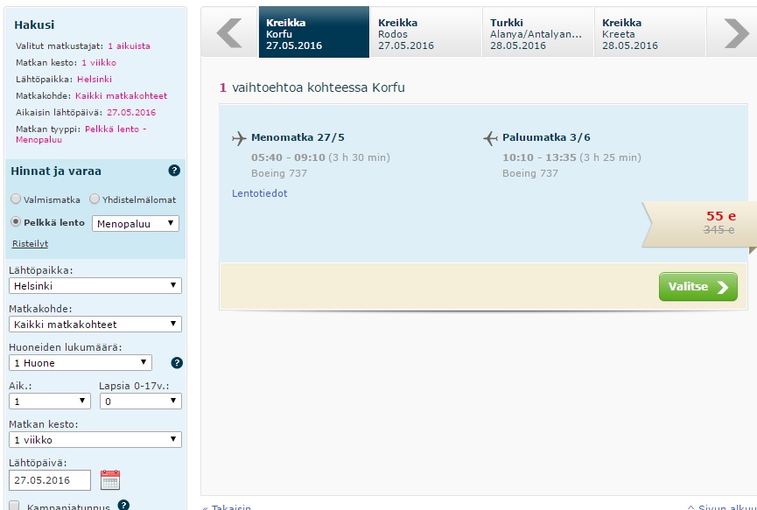Select the Yhdistelmälomat radio option
Screen dimensions: 757x510
click(x=95, y=199)
